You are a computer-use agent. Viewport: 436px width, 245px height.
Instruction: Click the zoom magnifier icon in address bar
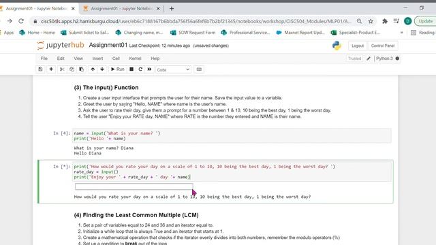359,21
